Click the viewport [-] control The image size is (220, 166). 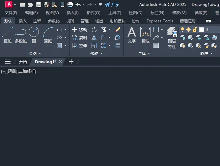pos(4,71)
